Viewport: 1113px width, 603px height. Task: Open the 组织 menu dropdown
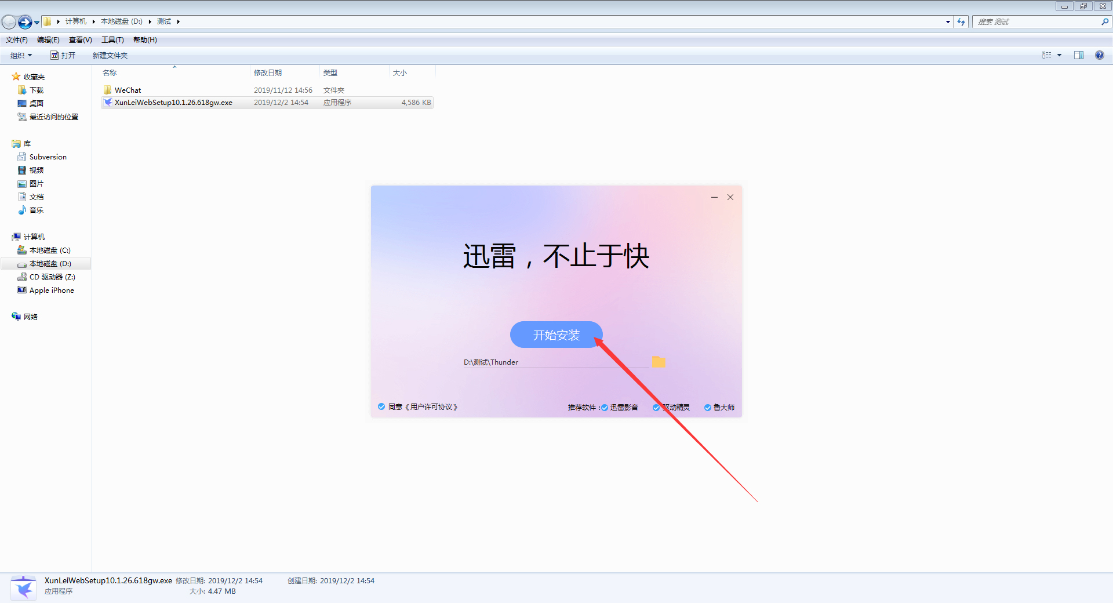tap(20, 55)
